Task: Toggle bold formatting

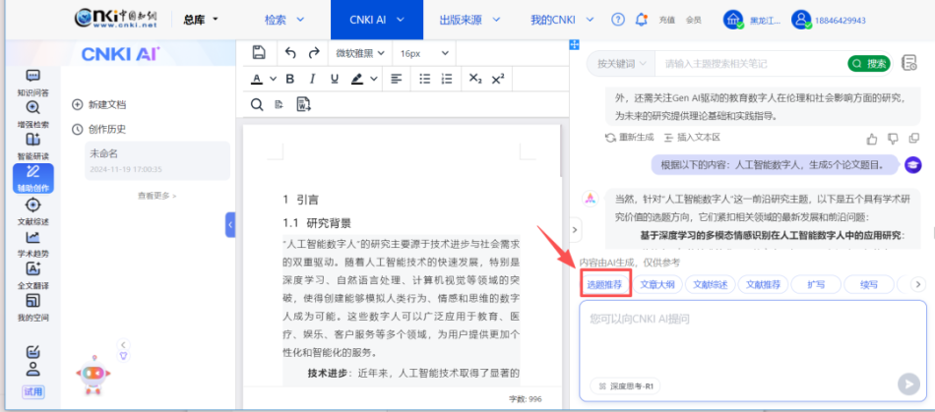Action: 290,79
